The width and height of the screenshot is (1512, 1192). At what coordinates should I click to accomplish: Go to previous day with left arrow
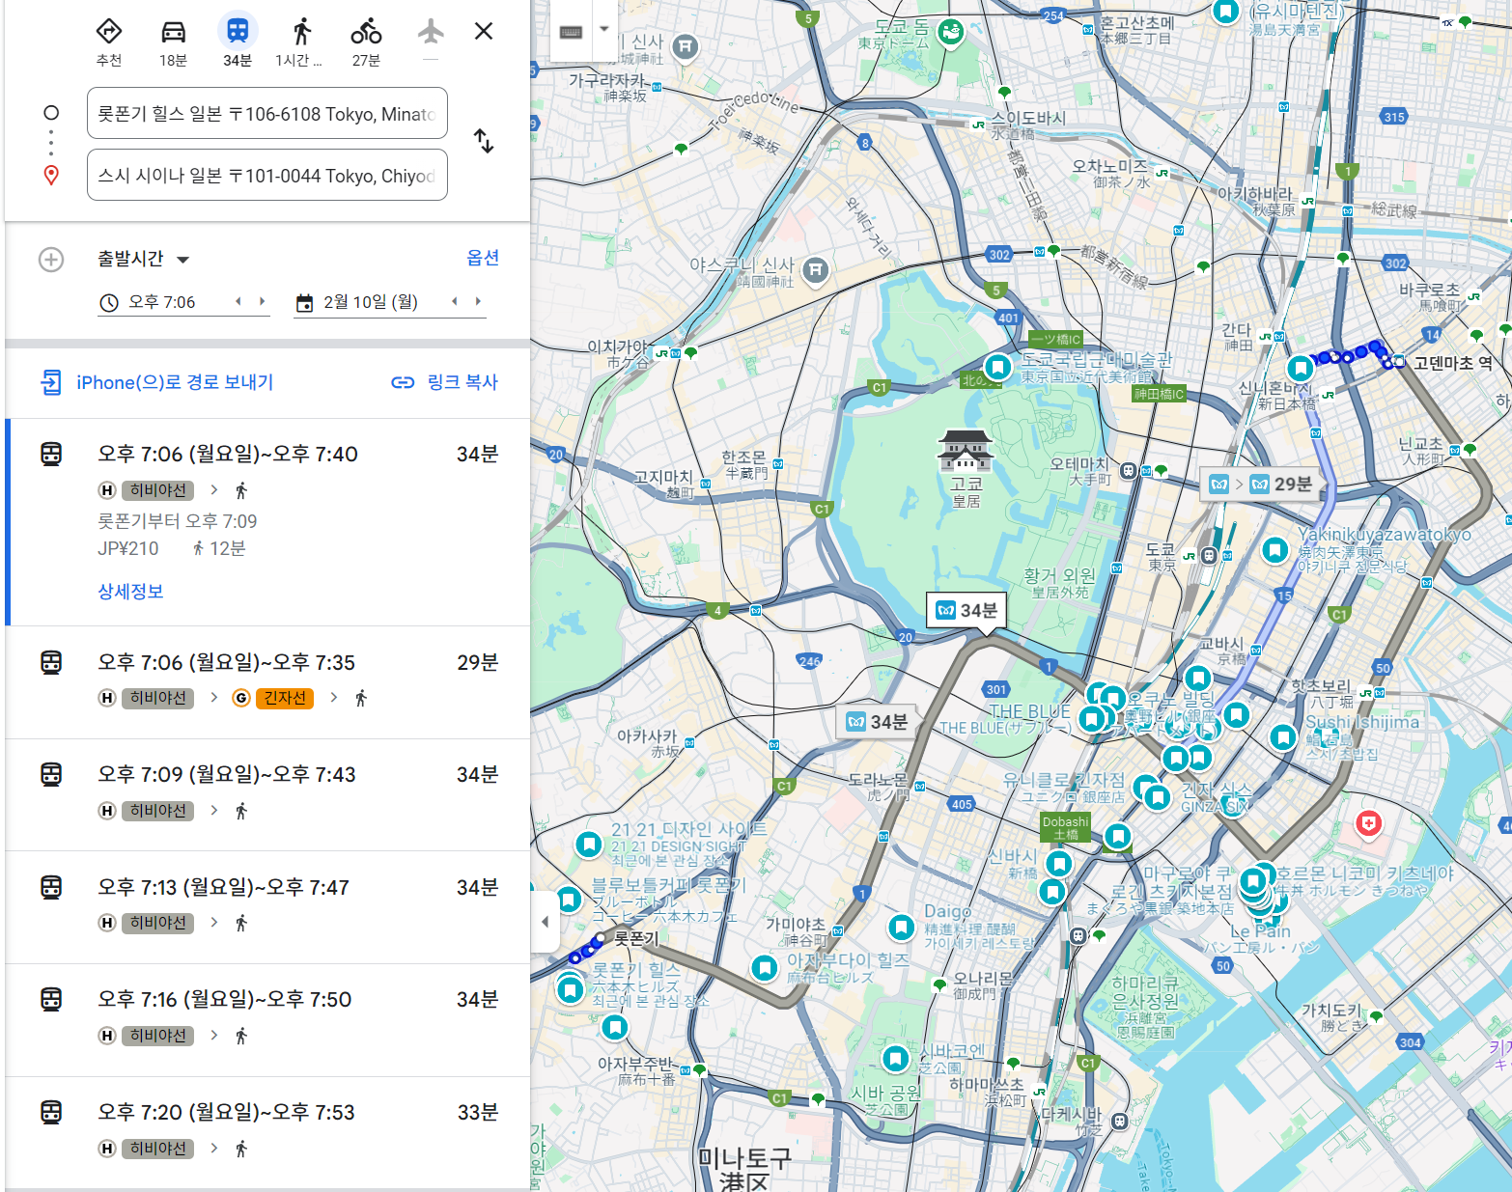click(x=454, y=301)
